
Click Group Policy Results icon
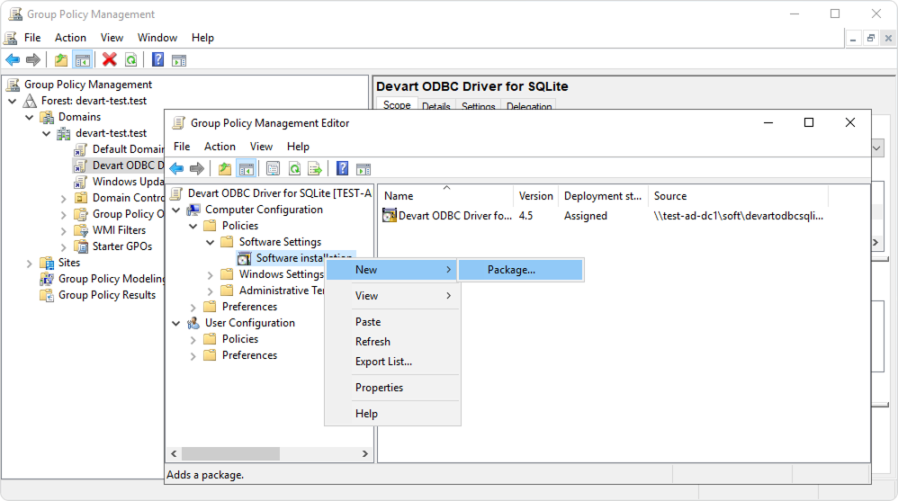(x=47, y=295)
